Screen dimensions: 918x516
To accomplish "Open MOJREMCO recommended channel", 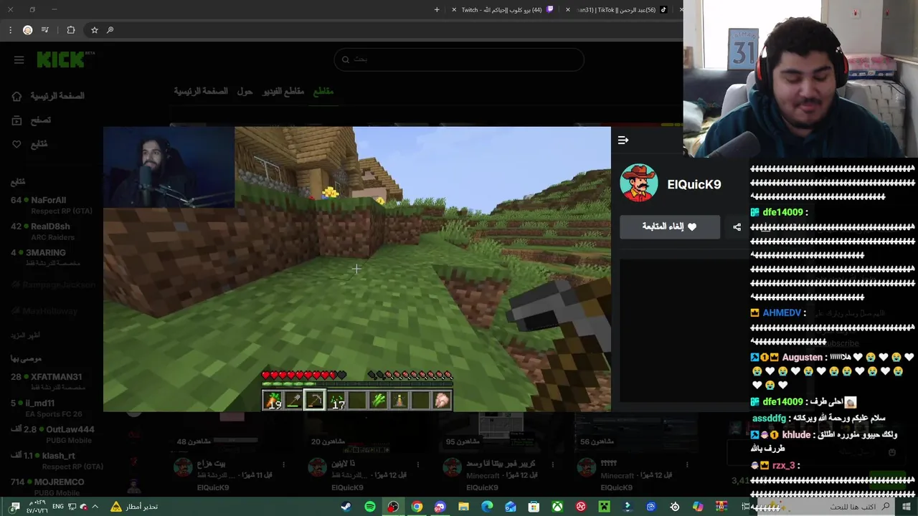I will [47, 486].
